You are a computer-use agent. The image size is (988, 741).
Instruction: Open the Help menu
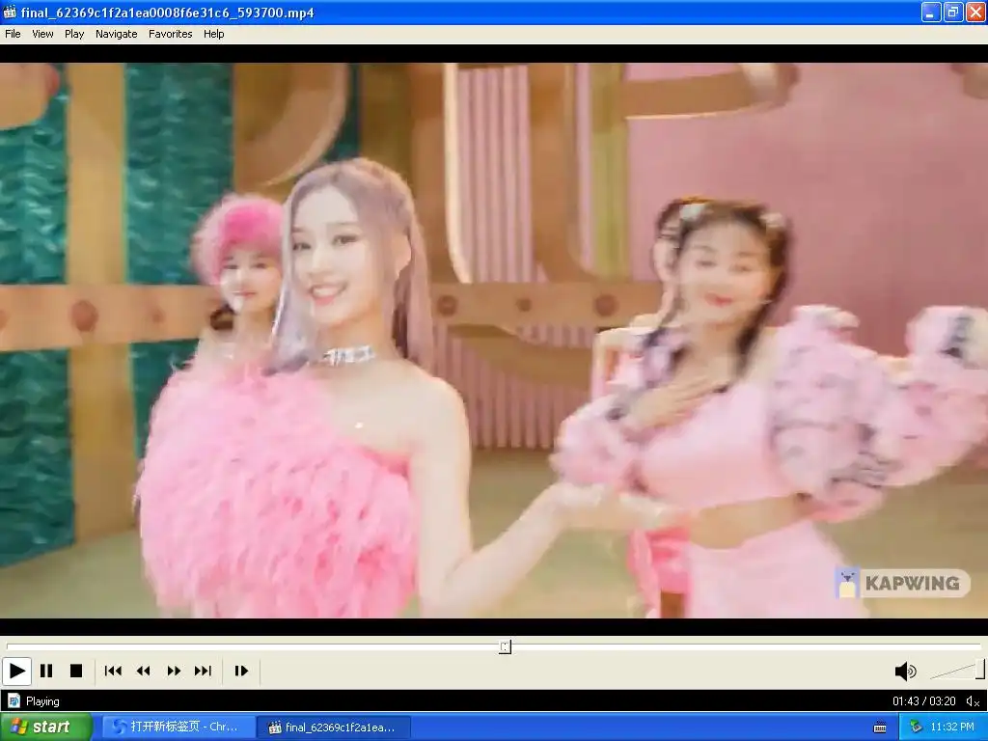(x=213, y=34)
